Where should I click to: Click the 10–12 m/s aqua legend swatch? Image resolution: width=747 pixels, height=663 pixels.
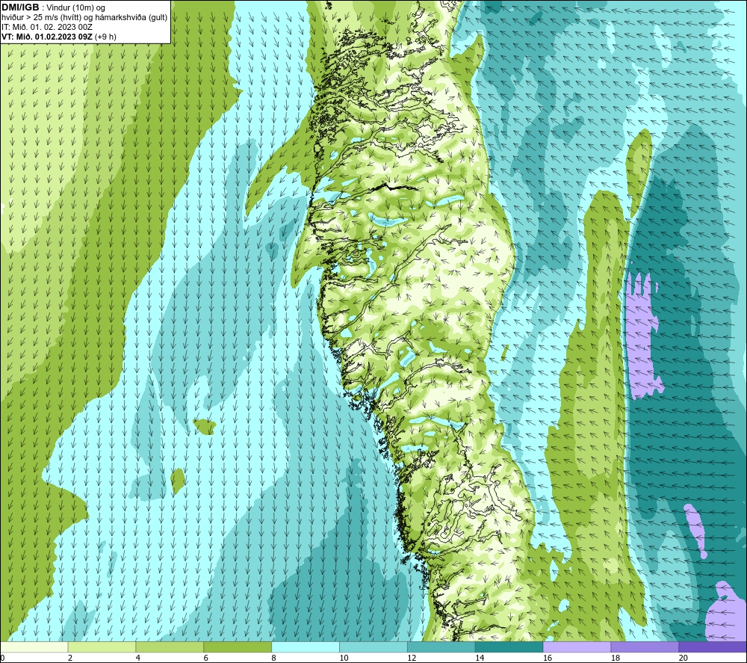373,647
